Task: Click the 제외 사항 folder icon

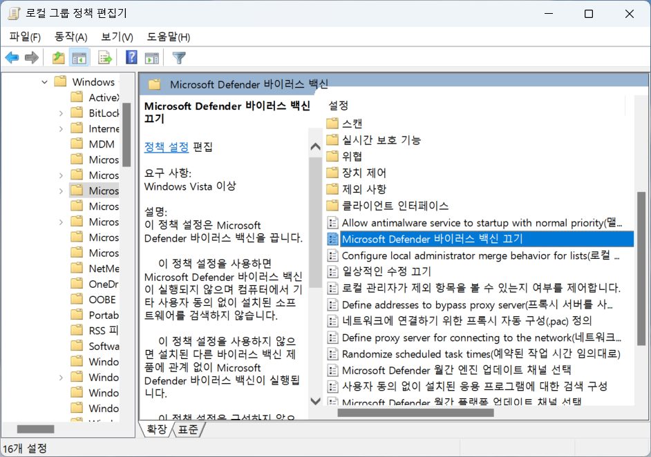Action: click(332, 189)
